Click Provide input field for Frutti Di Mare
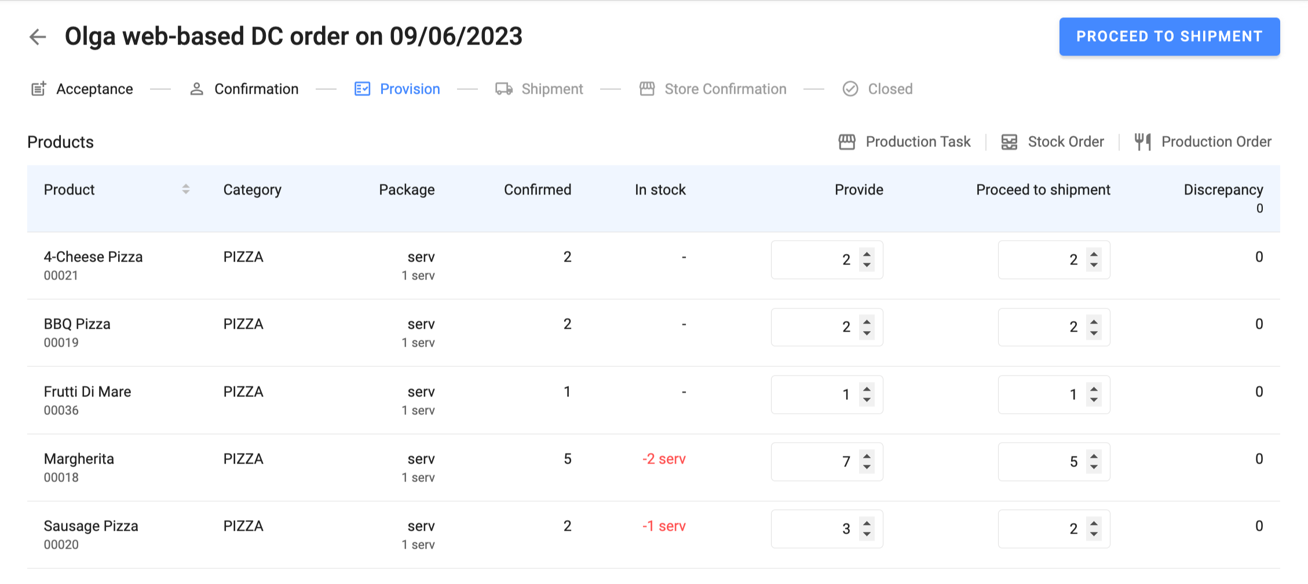 tap(814, 395)
